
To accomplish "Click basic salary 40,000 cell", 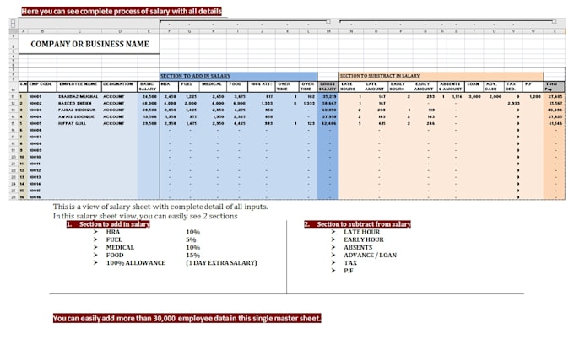I will (x=149, y=104).
